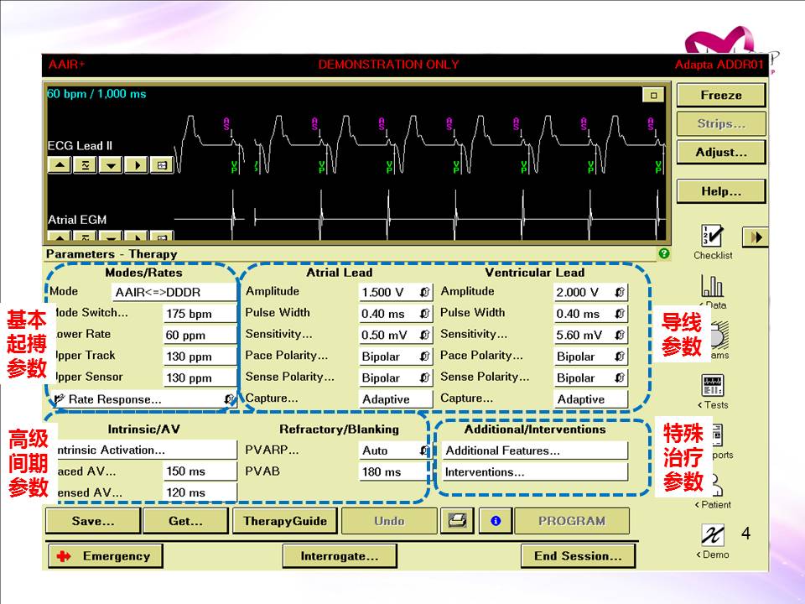The image size is (805, 604).
Task: Open the Ventricular Pulse Width 0.40 ms field
Action: pos(591,314)
